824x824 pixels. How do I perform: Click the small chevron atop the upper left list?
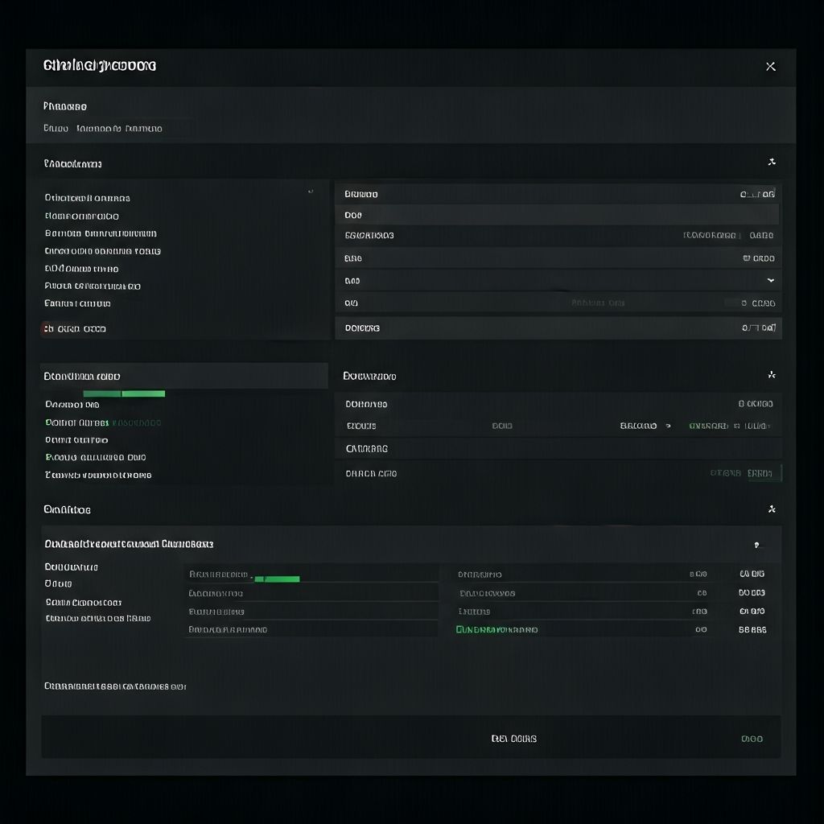[x=311, y=192]
